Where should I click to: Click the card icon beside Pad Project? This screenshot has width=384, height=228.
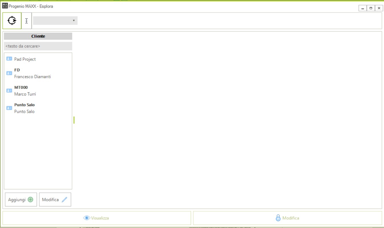(x=9, y=59)
